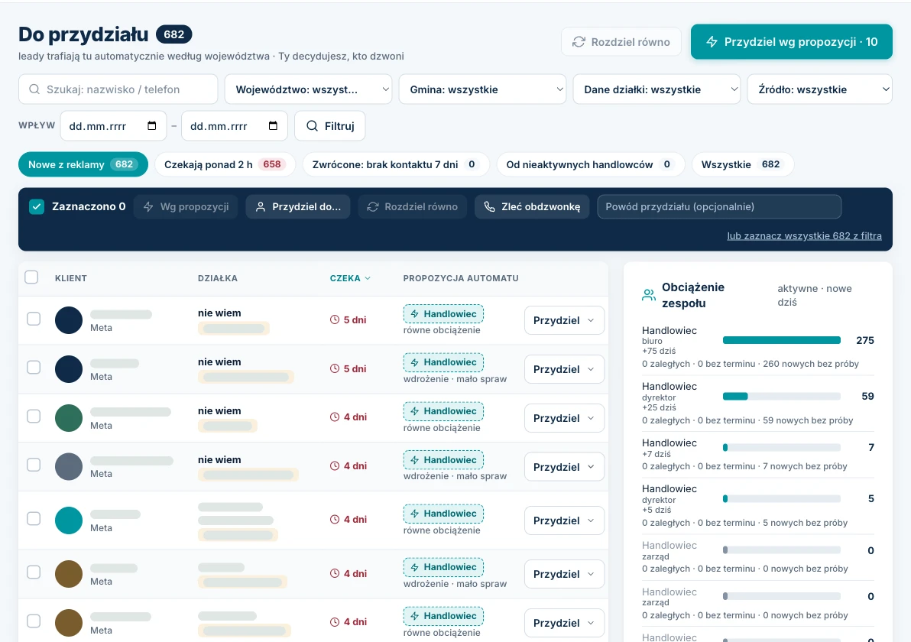
Task: Focus the Szukaj: nazwisko / telefon search field
Action: coord(118,89)
